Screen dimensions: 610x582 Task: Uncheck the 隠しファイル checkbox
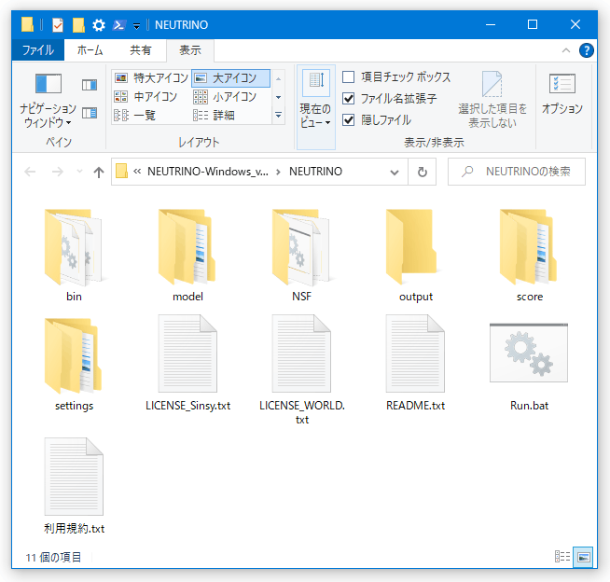(349, 119)
